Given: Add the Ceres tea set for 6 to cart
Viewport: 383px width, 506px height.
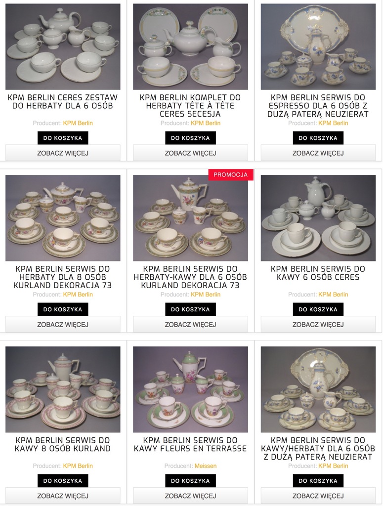Looking at the screenshot, I should (x=63, y=138).
